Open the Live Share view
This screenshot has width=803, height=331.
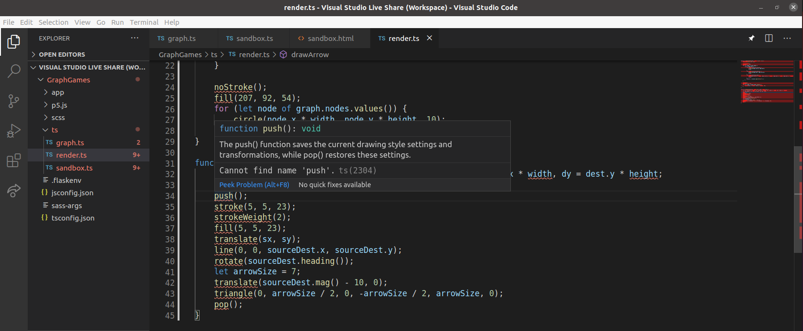coord(14,190)
